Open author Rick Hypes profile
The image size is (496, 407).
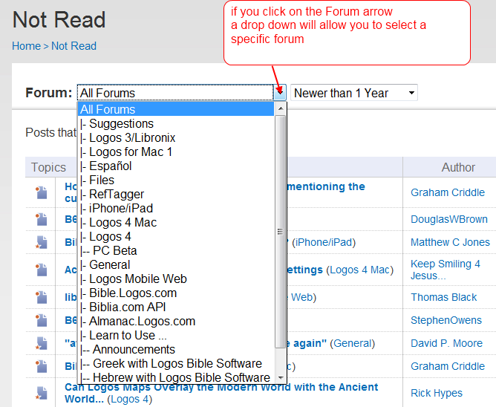tap(437, 393)
